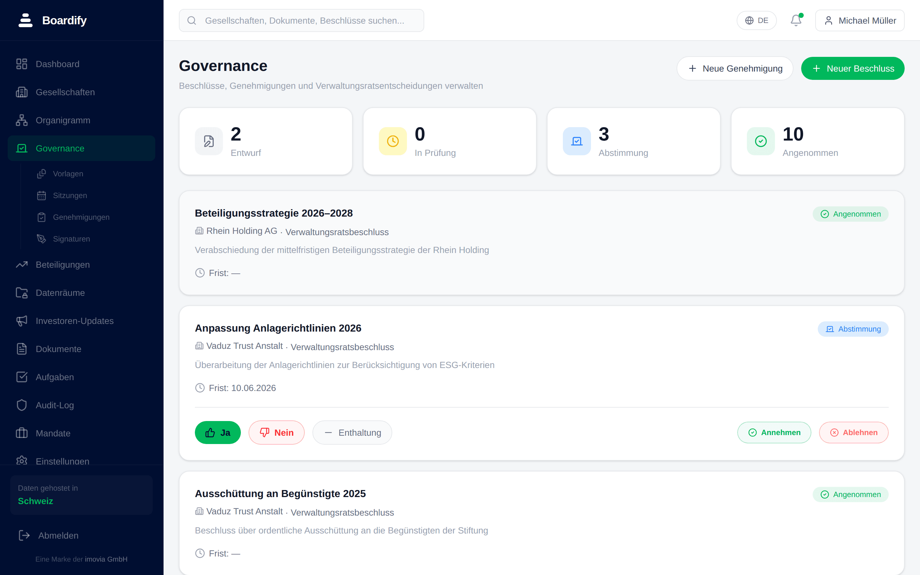Click the Dokumente file icon
Screen dimensions: 920x575
(x=22, y=349)
